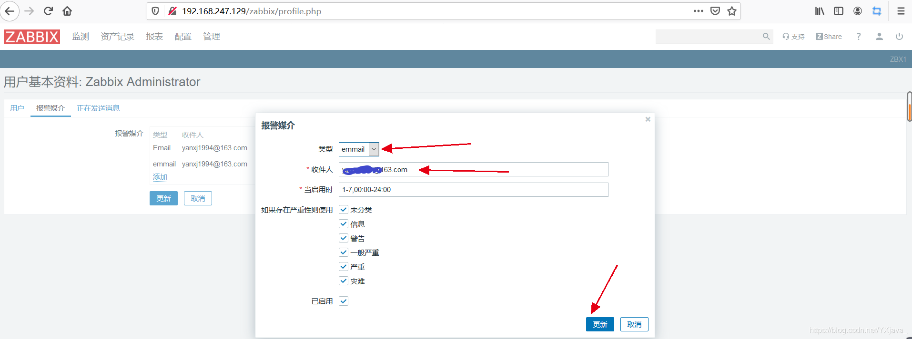Open the browser home page

coord(67,11)
